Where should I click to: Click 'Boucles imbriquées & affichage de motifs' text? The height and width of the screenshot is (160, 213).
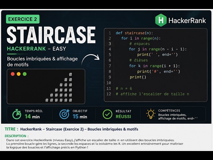tap(42, 62)
